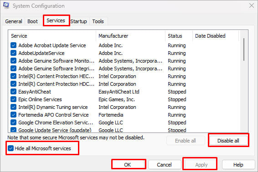The image size is (258, 172).
Task: Uncheck Fortemedia APO Control Service checkbox
Action: point(13,114)
